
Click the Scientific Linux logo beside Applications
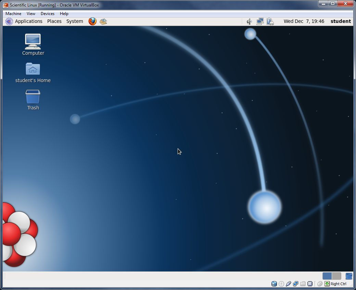(9, 22)
